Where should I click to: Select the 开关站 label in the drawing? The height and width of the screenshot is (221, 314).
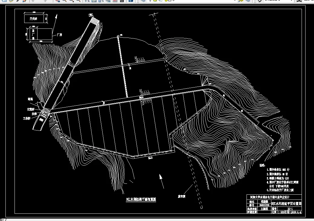34,19
